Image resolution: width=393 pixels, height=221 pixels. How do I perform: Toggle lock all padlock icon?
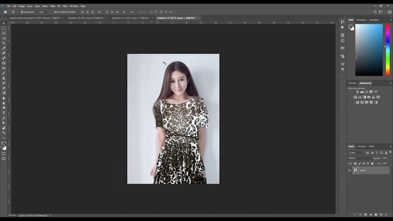point(372,164)
